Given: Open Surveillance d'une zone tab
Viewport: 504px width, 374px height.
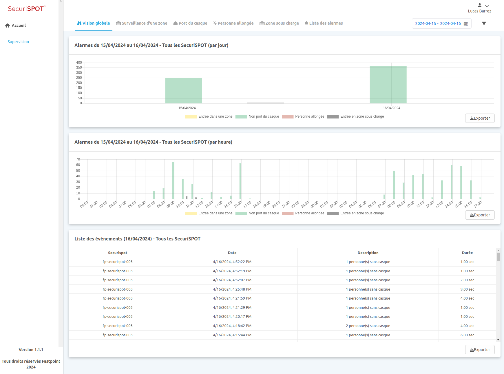Looking at the screenshot, I should coord(142,23).
